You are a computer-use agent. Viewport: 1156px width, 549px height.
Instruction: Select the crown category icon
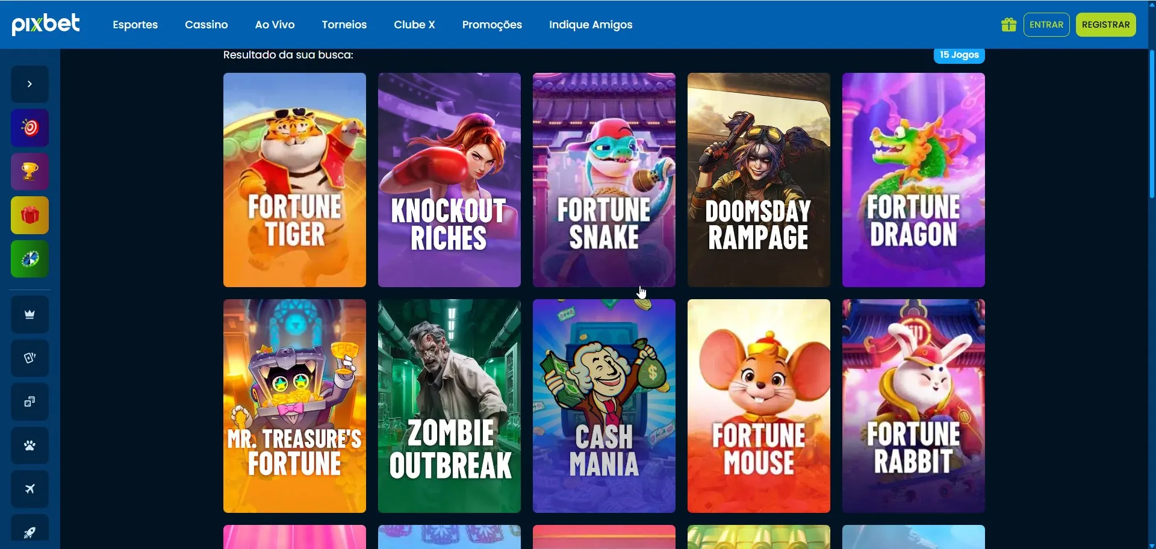(x=30, y=314)
